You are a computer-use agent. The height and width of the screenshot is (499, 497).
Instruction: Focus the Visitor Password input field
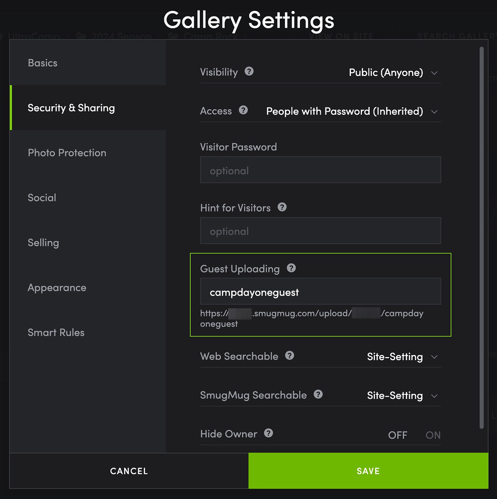click(x=321, y=169)
